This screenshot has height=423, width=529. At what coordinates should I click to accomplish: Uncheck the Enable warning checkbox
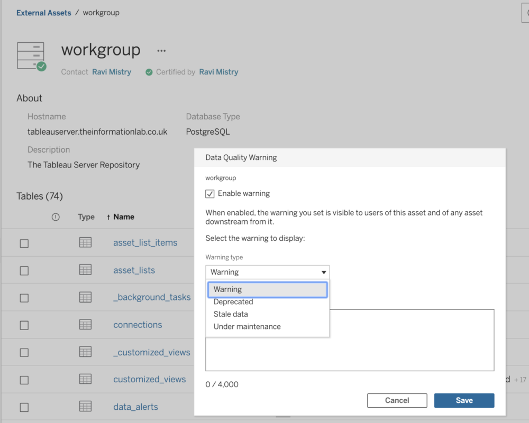210,194
